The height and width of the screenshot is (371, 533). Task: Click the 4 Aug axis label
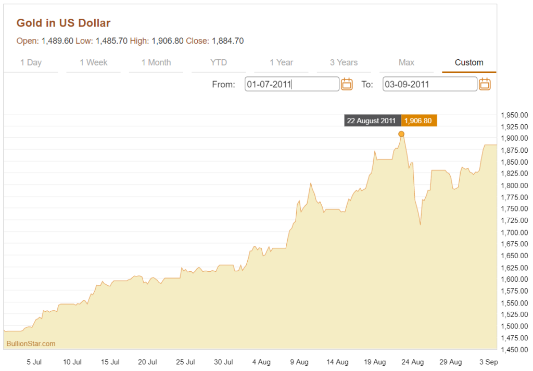[261, 362]
